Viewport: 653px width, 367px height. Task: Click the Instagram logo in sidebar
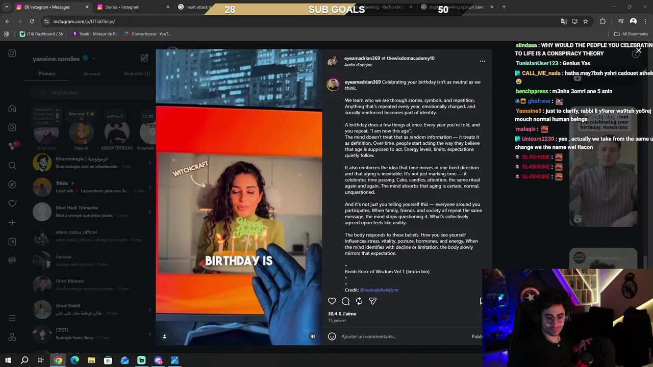[x=12, y=54]
